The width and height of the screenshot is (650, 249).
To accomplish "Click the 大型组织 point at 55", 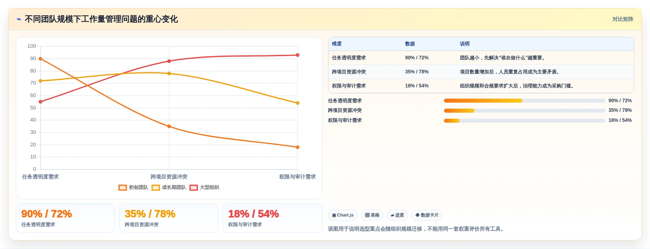I will [x=40, y=102].
